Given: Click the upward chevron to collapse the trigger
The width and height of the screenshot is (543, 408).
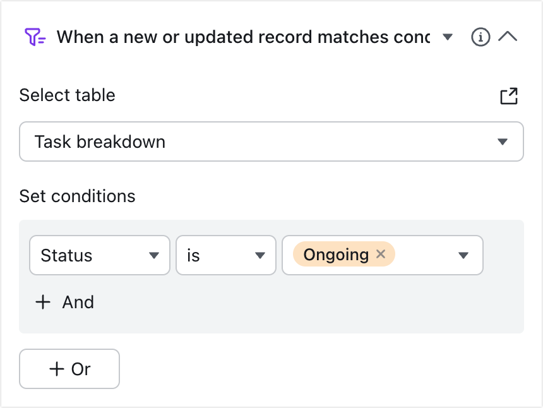Looking at the screenshot, I should (x=507, y=37).
